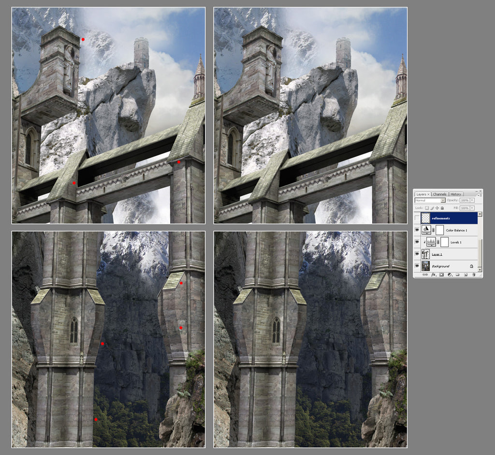Image resolution: width=495 pixels, height=455 pixels.
Task: Enable the lock transparent pixels icon
Action: click(427, 208)
